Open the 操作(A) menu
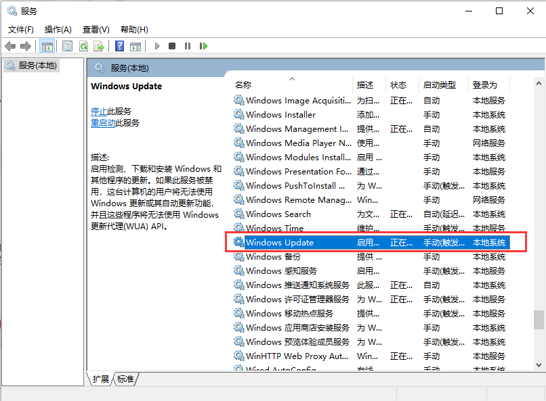The image size is (546, 401). 57,29
